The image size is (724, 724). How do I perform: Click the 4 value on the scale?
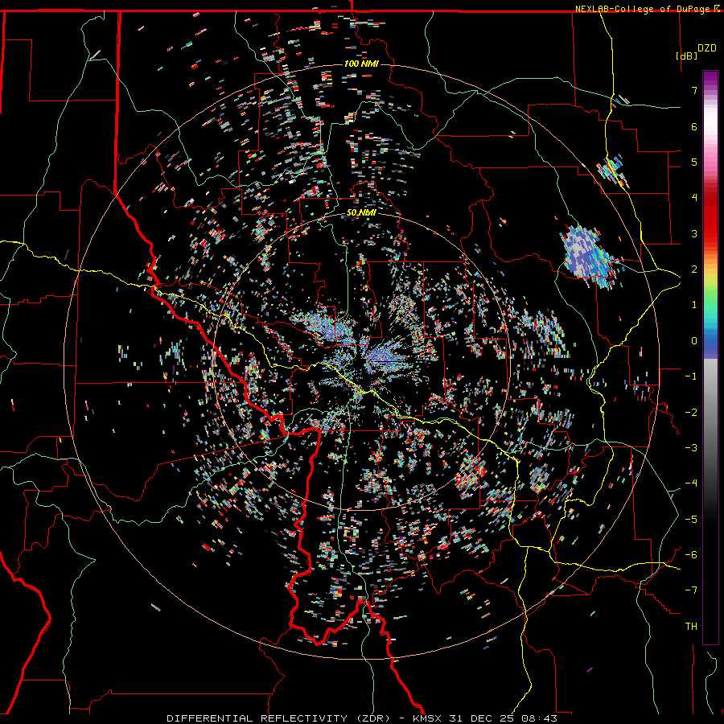pos(694,198)
